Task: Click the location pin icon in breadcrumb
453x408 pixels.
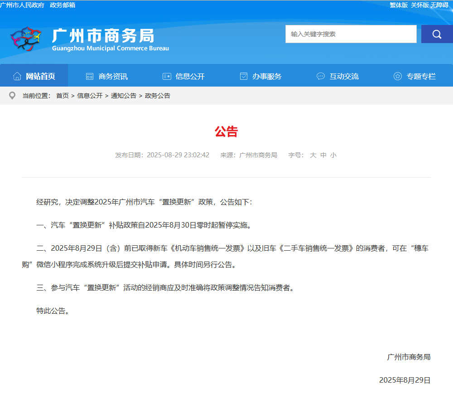Action: pos(12,96)
